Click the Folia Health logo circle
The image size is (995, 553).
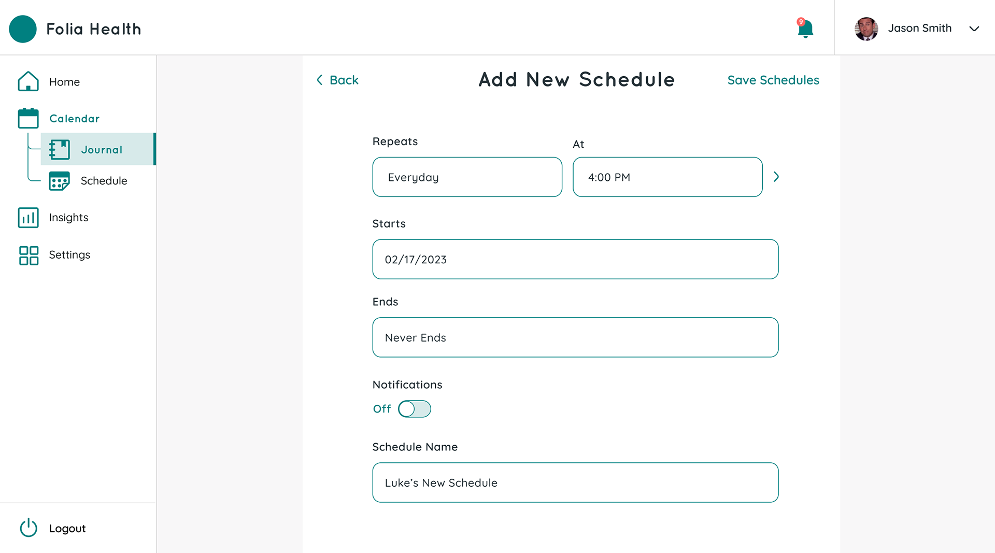click(x=23, y=29)
